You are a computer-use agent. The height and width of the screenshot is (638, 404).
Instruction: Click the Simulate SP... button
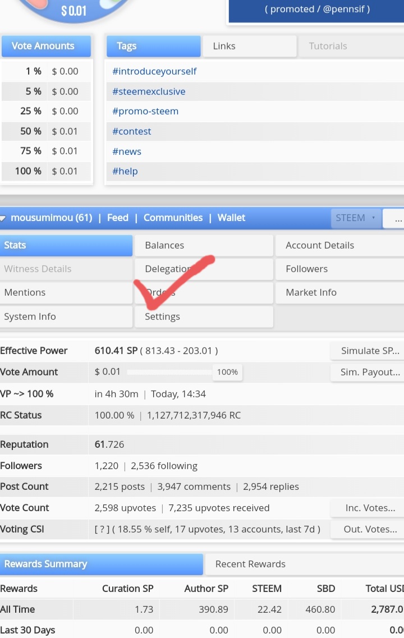(x=368, y=351)
